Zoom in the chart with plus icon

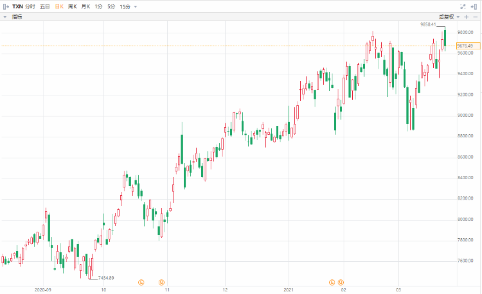coord(466,16)
